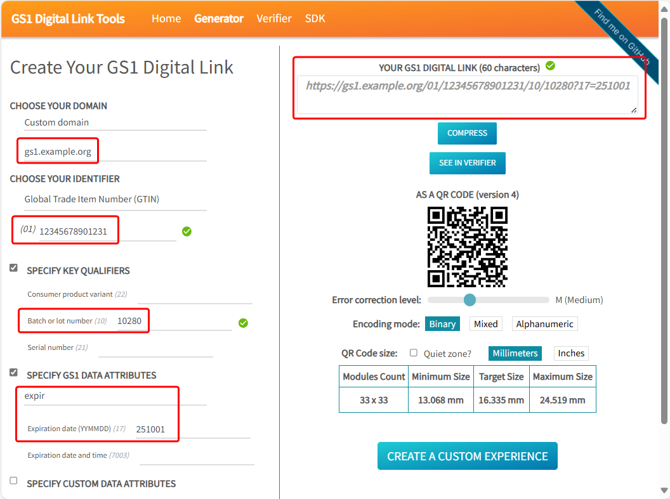The image size is (670, 499).
Task: Click the M (Medium) error level label
Action: pyautogui.click(x=579, y=300)
